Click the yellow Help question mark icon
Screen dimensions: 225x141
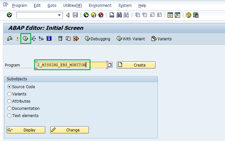tap(188, 15)
